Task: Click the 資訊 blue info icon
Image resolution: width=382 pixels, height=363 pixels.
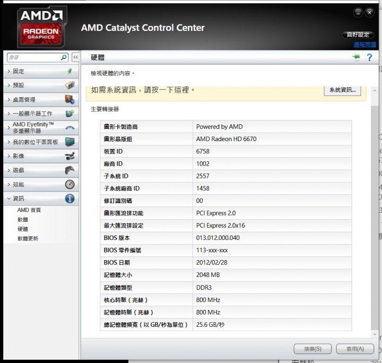Action: [70, 198]
